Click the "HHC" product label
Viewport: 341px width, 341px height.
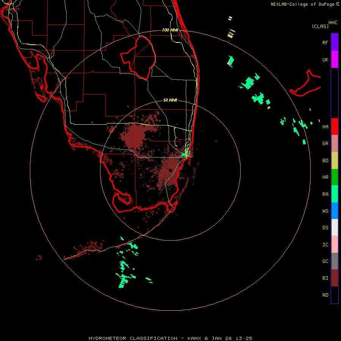(333, 23)
